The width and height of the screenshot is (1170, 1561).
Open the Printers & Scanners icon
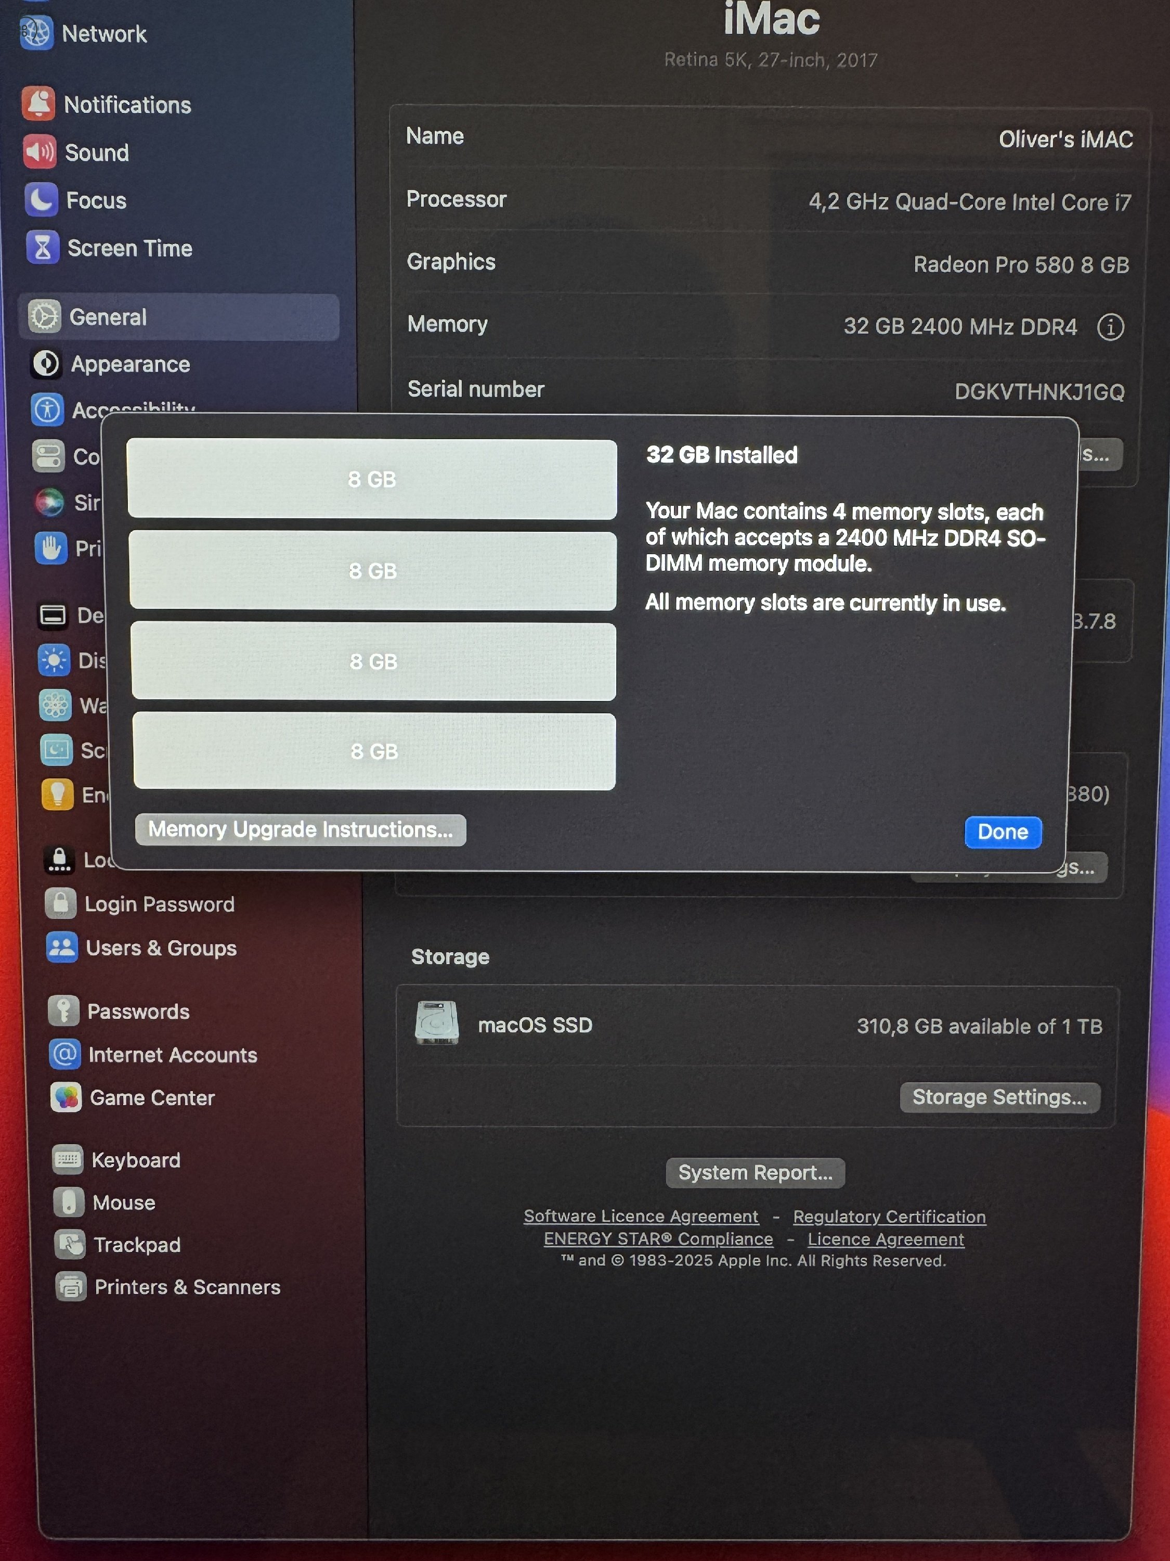pyautogui.click(x=72, y=1286)
